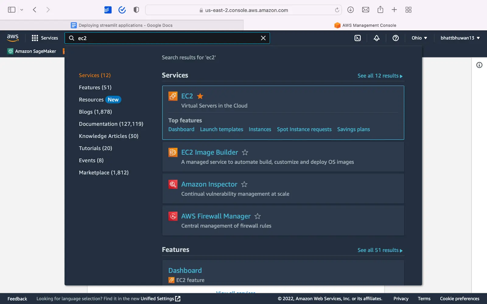Open the notifications bell
Viewport: 487px width, 304px height.
tap(377, 38)
